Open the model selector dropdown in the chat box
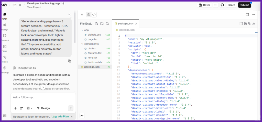Image resolution: width=262 pixels, height=122 pixels. (30, 108)
